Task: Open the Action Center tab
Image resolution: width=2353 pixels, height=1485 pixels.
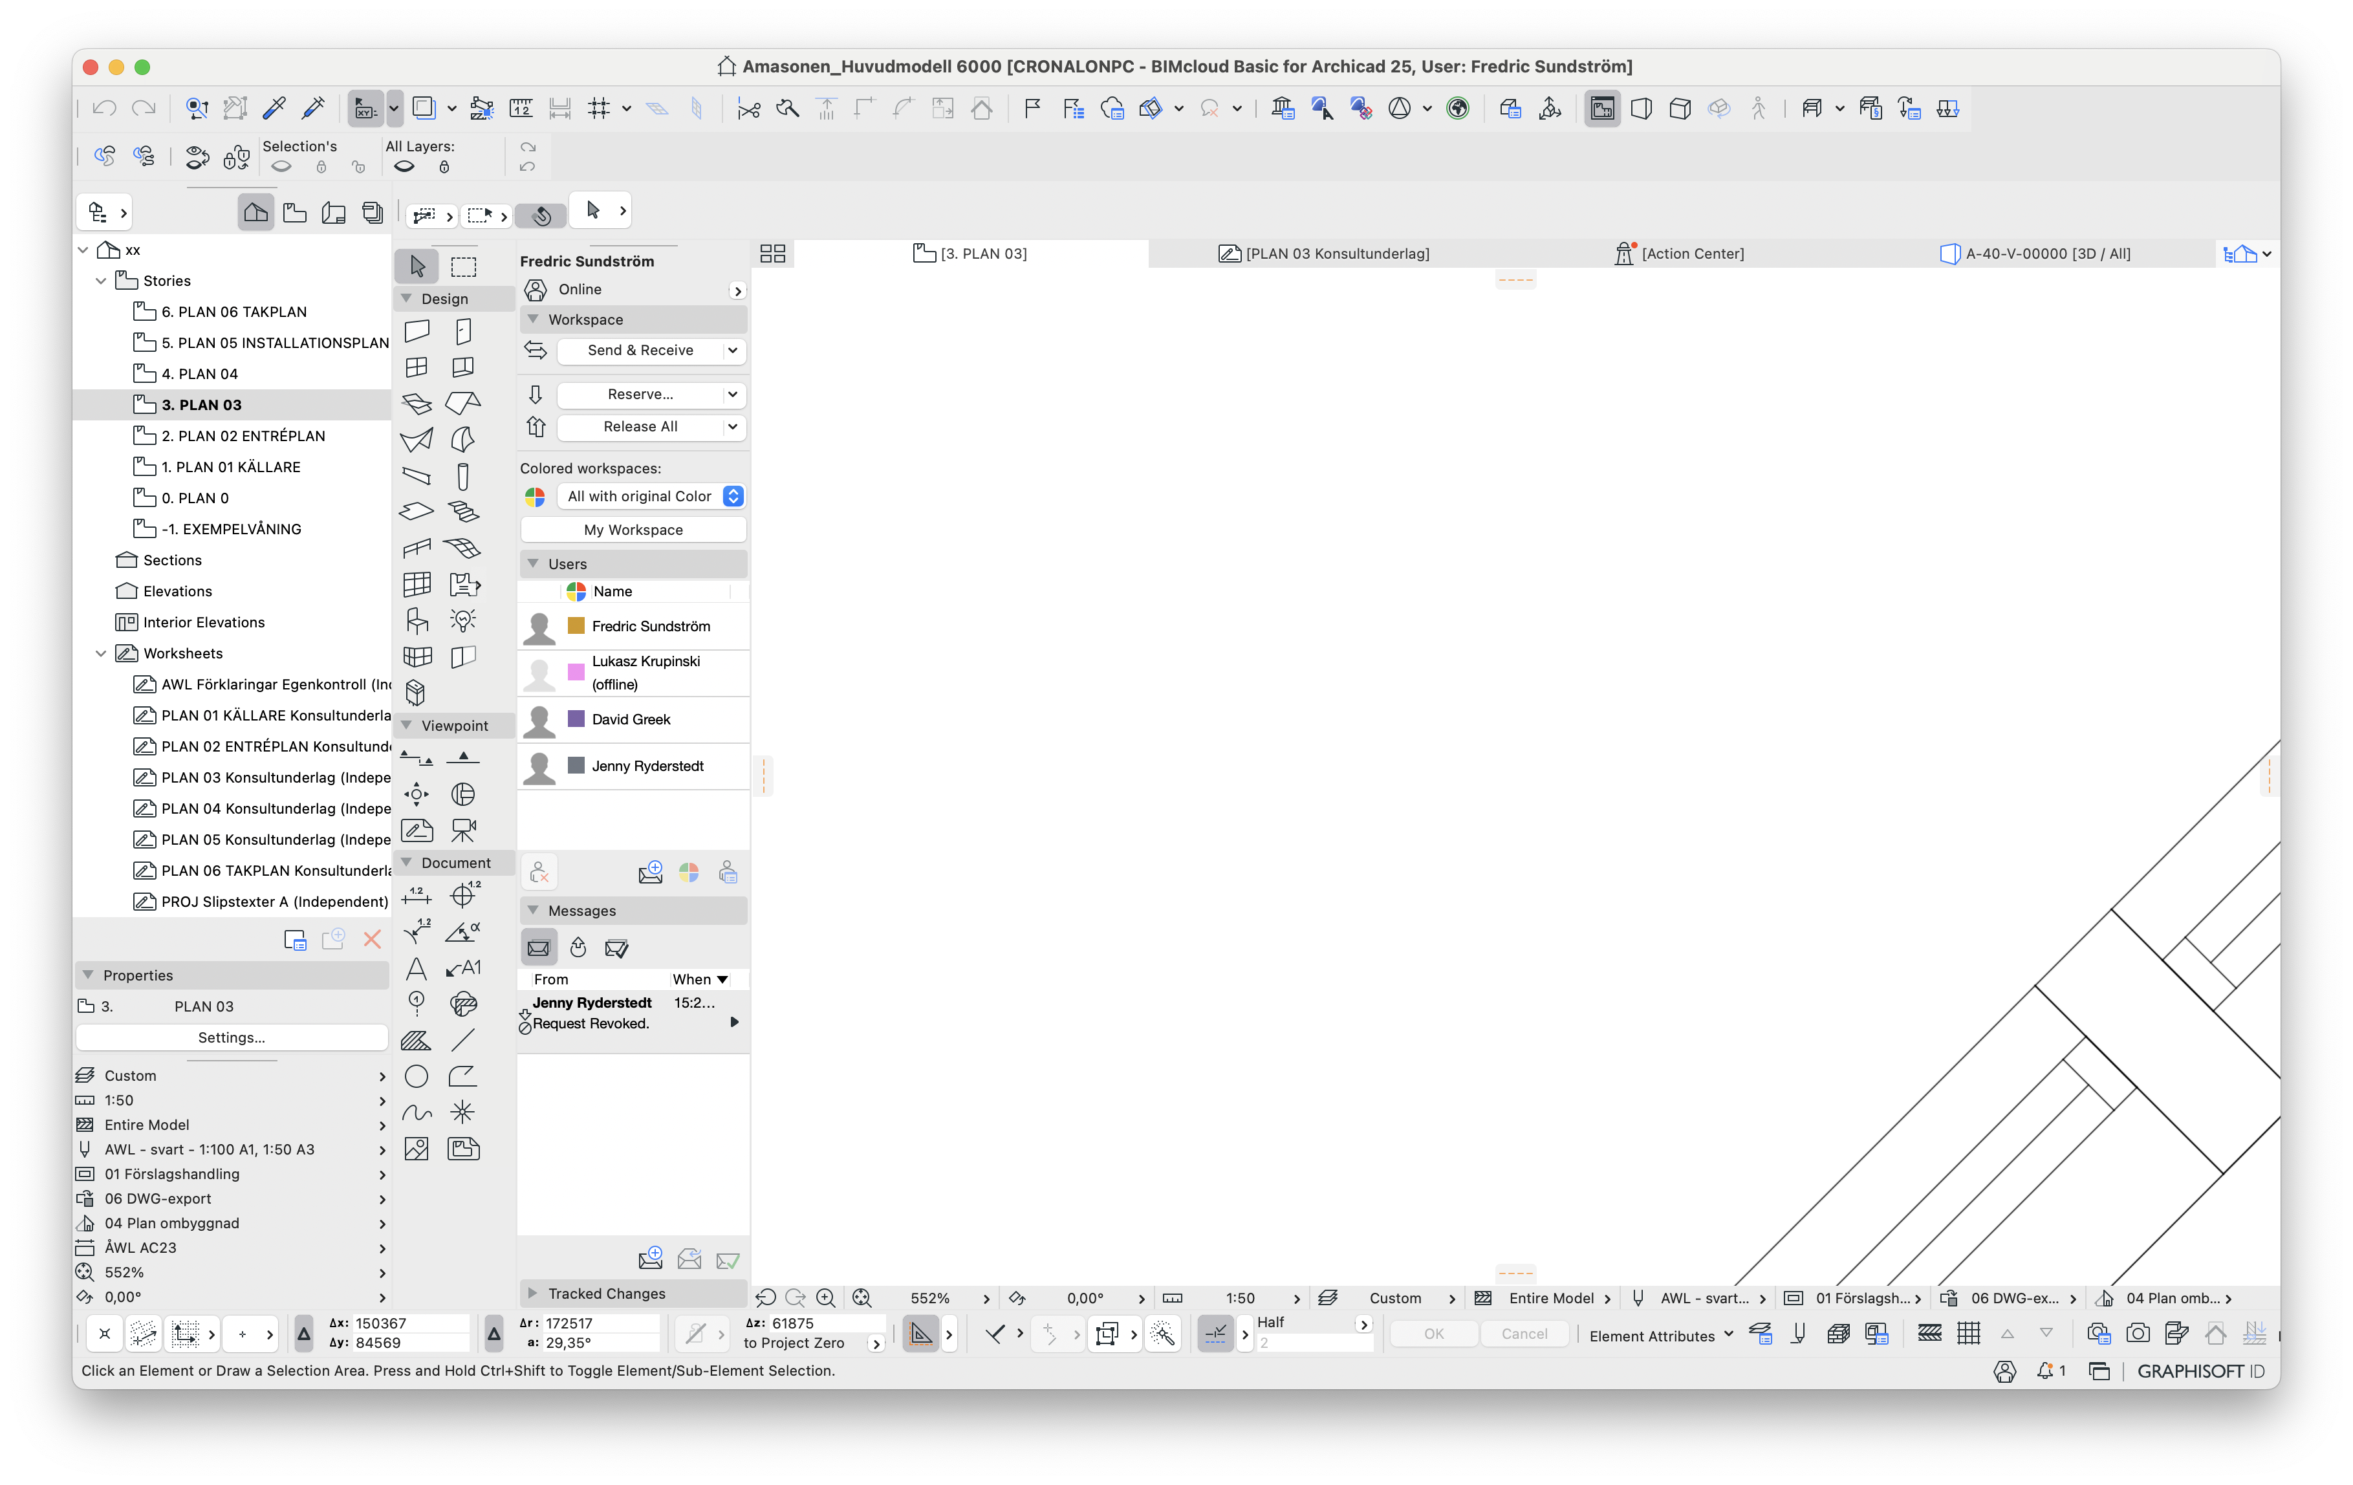Action: coord(1680,254)
